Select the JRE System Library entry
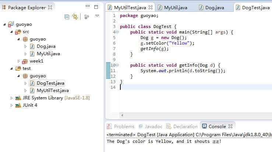Screen dimensions: 272x152 coord(56,98)
